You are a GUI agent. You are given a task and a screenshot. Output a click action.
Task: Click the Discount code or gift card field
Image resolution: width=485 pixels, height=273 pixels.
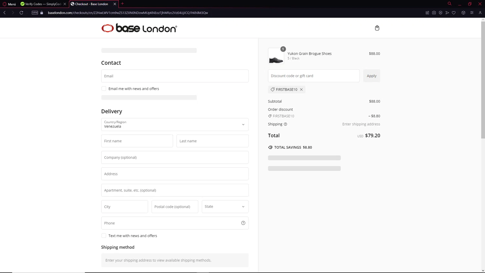coord(314,76)
